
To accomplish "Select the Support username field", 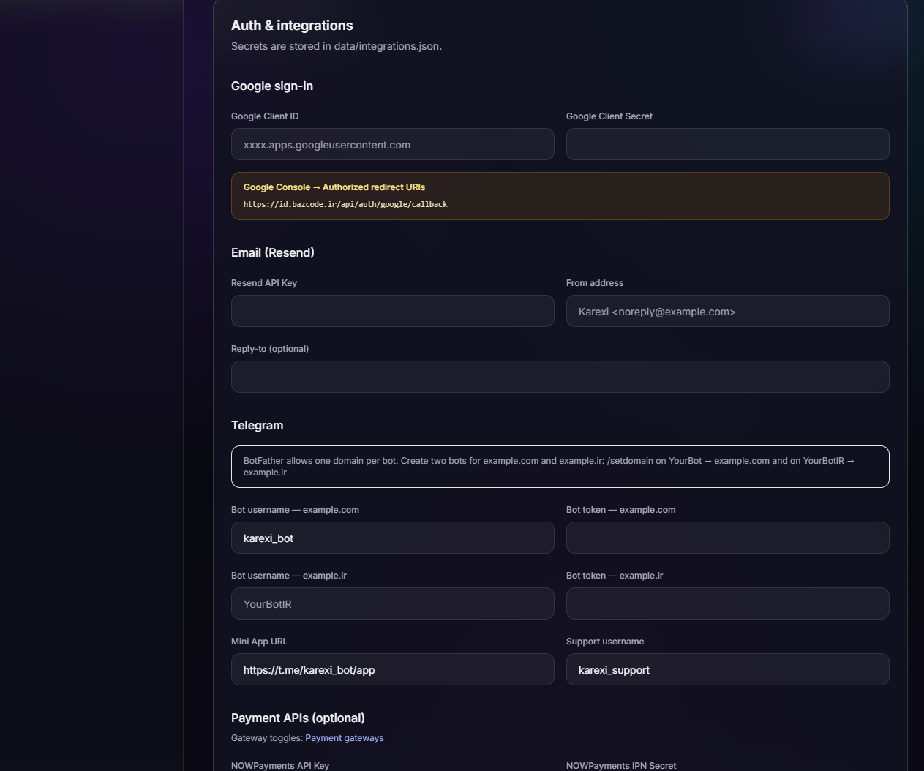I will [727, 669].
